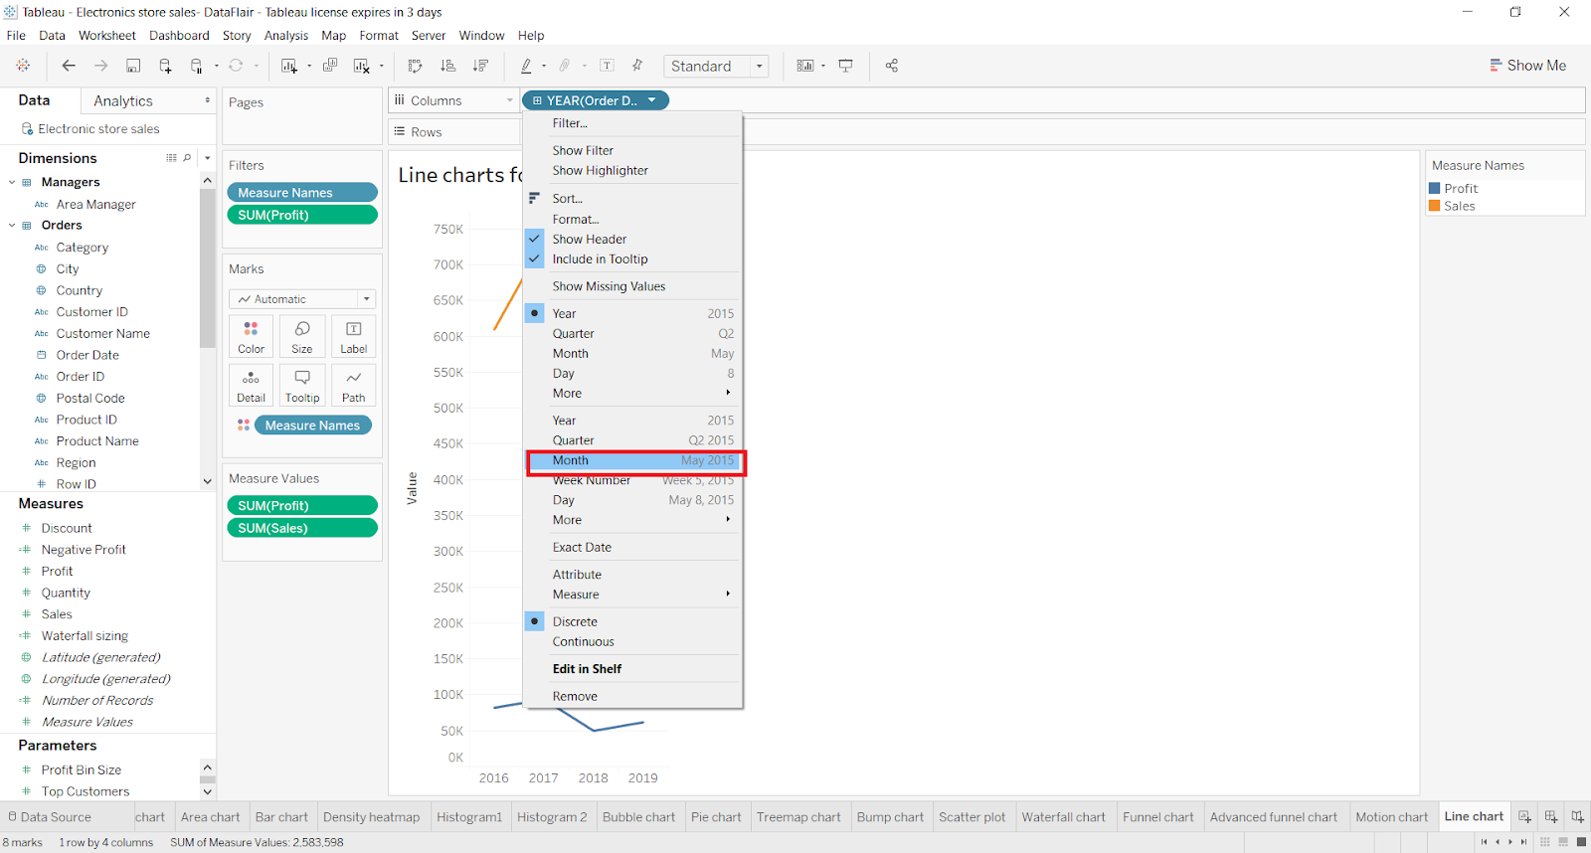Open Color in Marks card
This screenshot has height=853, width=1591.
(x=252, y=337)
